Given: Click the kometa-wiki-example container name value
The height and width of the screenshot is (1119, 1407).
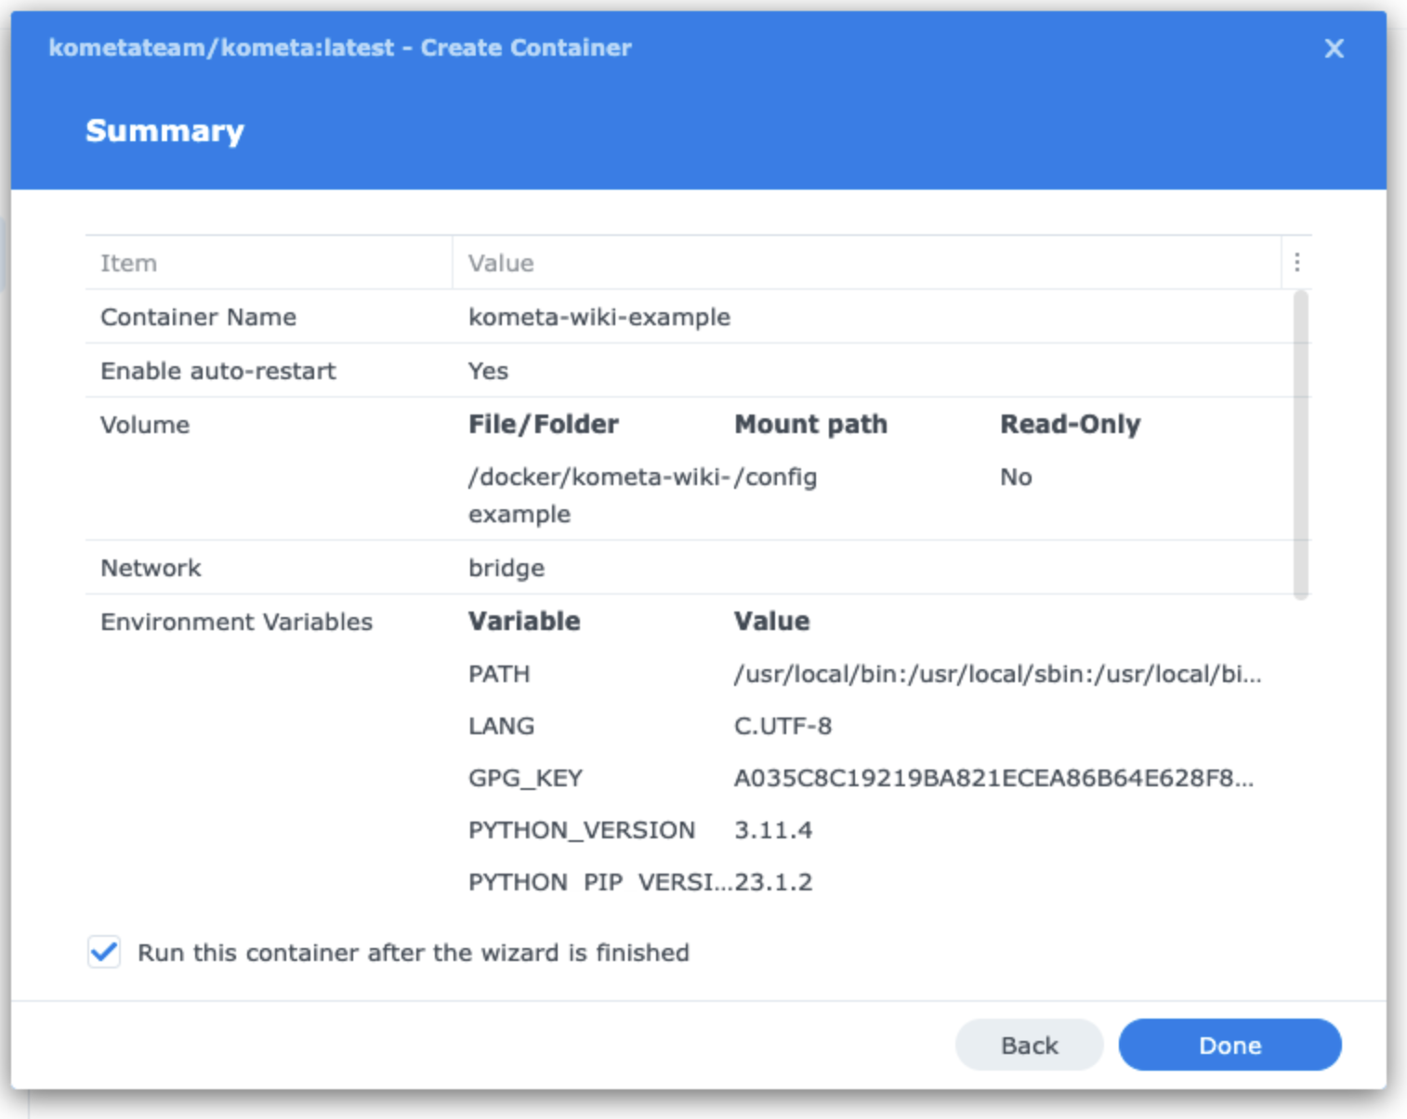Looking at the screenshot, I should pyautogui.click(x=599, y=317).
